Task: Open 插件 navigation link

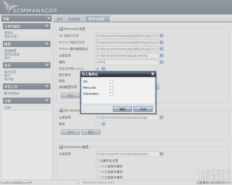Action: 7,58
